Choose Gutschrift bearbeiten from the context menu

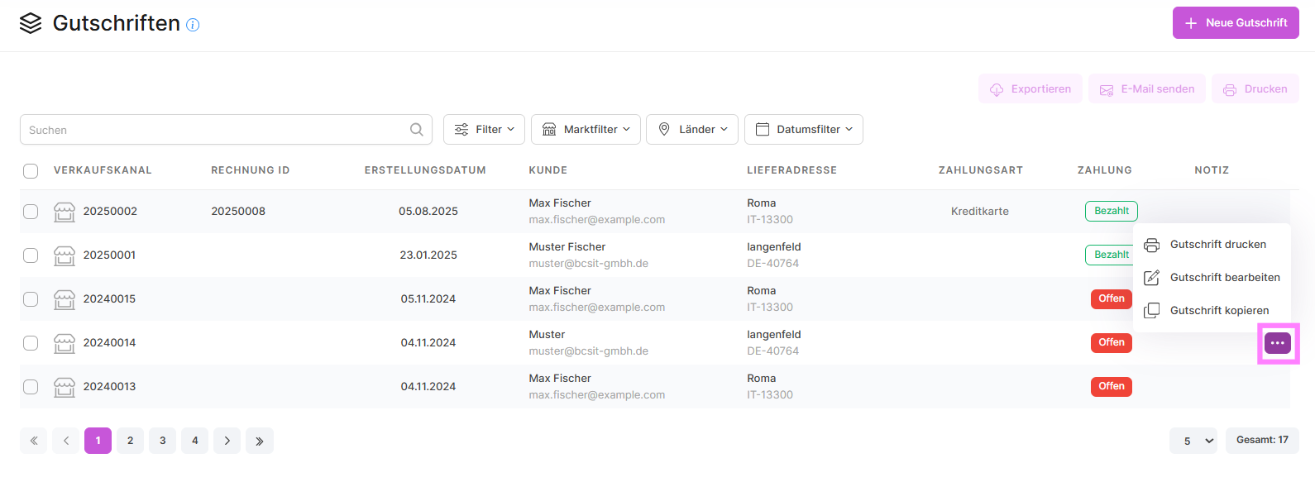[x=1212, y=278]
